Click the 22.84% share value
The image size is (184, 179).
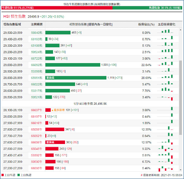tap(146, 65)
